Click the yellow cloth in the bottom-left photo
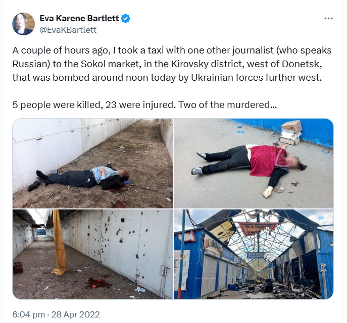This screenshot has height=323, width=347. click(59, 243)
